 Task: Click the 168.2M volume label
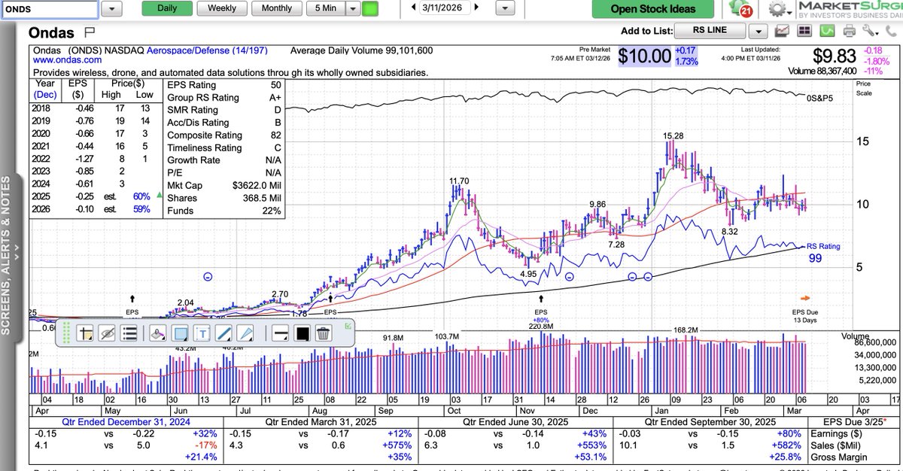[x=686, y=330]
